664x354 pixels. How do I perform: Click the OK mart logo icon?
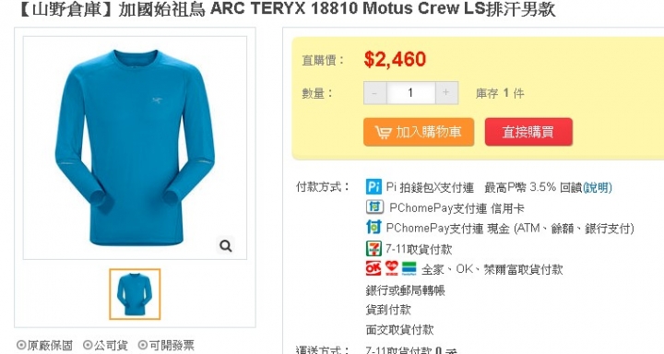(x=373, y=268)
